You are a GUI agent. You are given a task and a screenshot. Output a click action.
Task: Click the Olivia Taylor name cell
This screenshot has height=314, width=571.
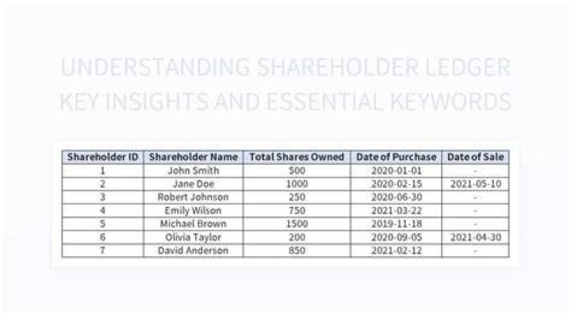(x=193, y=238)
